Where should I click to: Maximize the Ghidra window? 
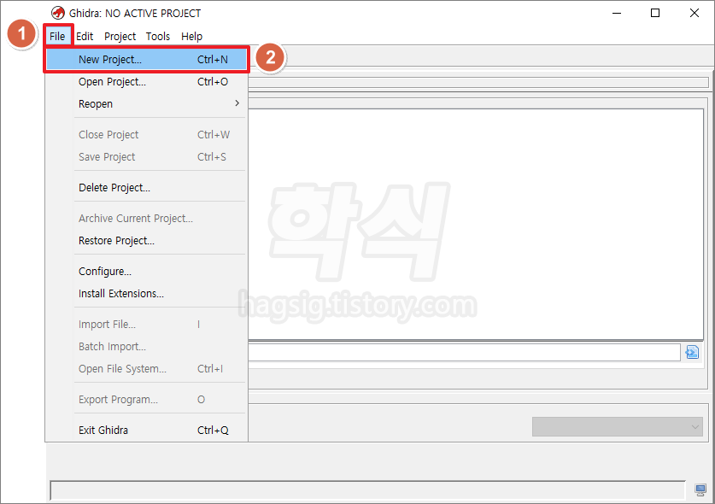pos(655,13)
